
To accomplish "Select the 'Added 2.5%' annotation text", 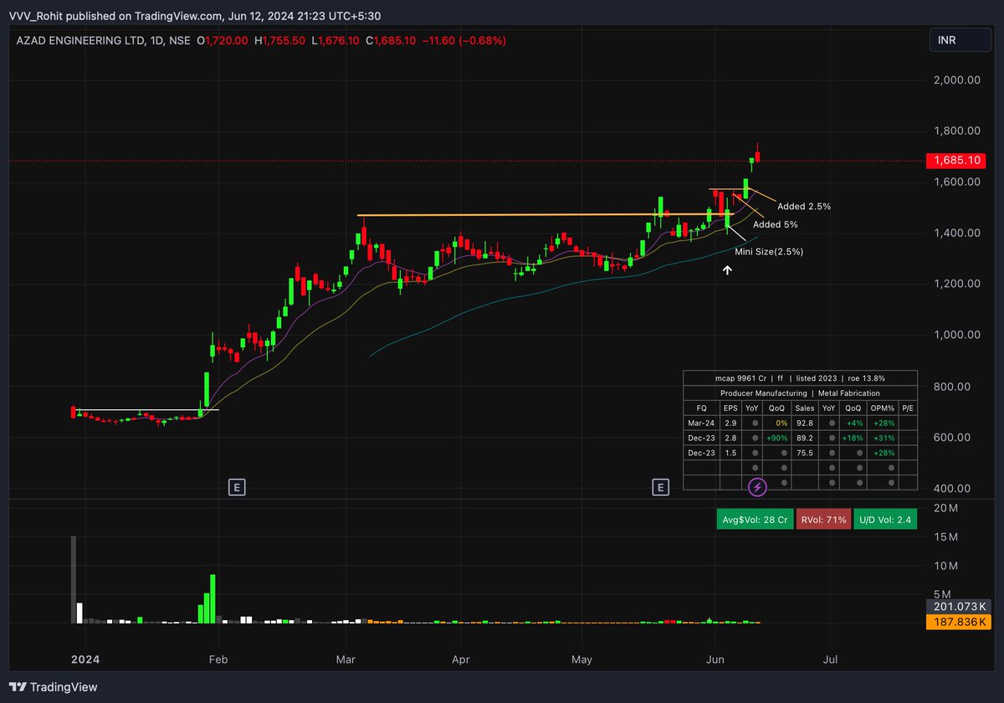I will [804, 206].
